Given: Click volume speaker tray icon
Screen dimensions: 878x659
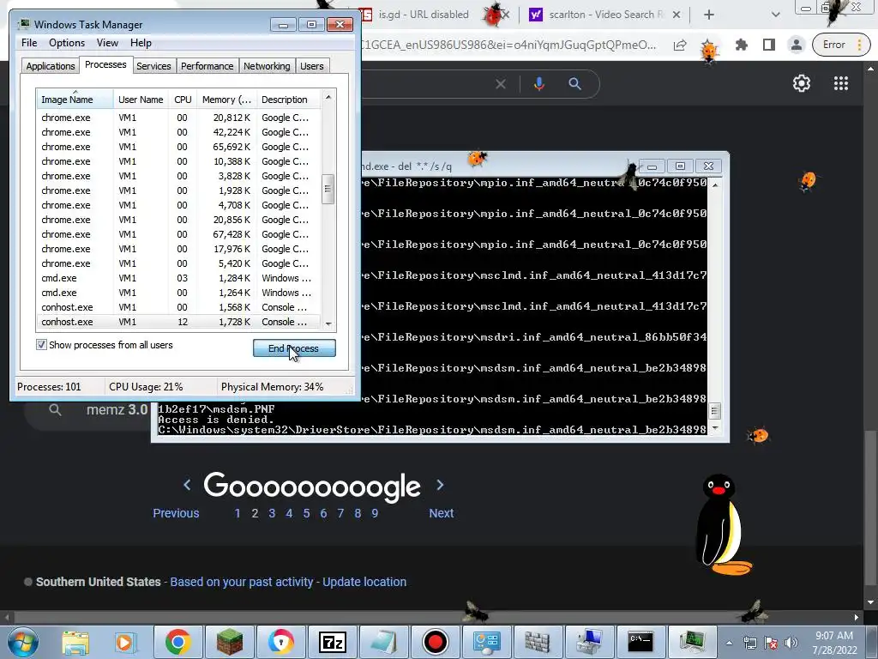Looking at the screenshot, I should pos(791,643).
